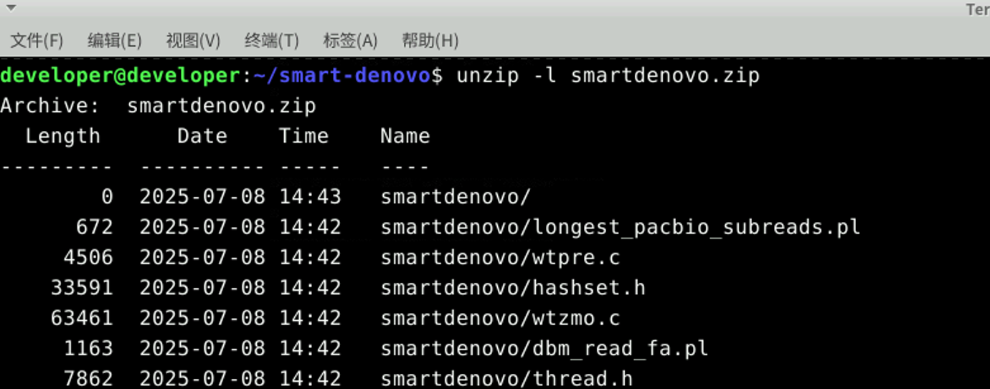Viewport: 990px width, 389px height.
Task: Open the 文件(F) menu
Action: 37,41
